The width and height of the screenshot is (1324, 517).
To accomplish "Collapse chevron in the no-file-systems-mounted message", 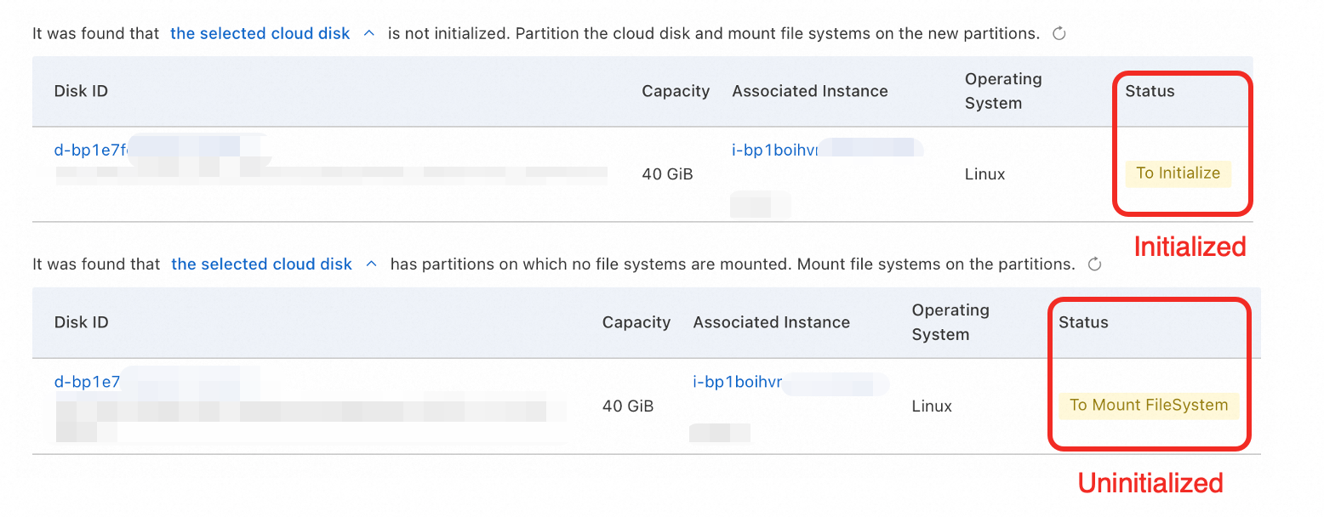I will coord(371,264).
